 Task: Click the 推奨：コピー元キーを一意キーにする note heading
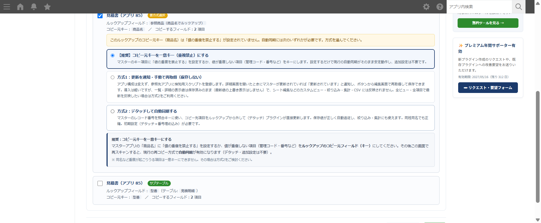coord(141,139)
